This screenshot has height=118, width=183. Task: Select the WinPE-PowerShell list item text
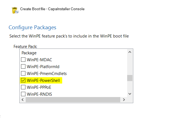coord(43,81)
